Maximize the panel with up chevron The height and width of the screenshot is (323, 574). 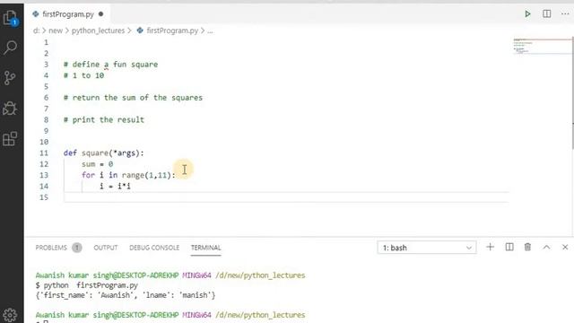pos(546,248)
